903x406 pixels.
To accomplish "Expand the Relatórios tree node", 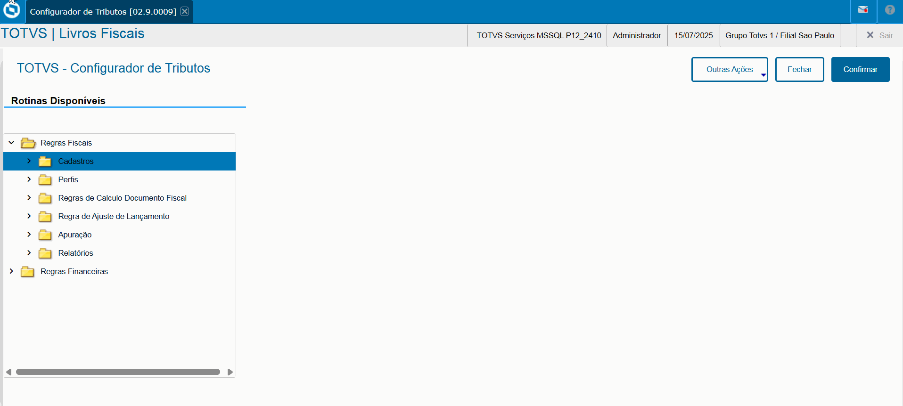I will (x=29, y=253).
